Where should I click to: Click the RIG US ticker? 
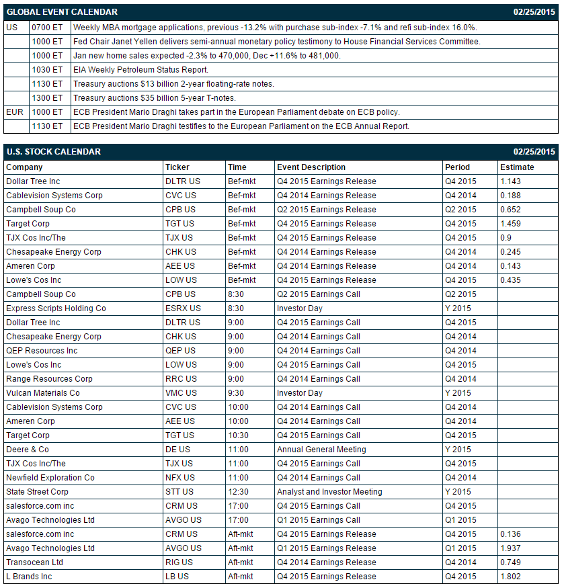[x=179, y=563]
